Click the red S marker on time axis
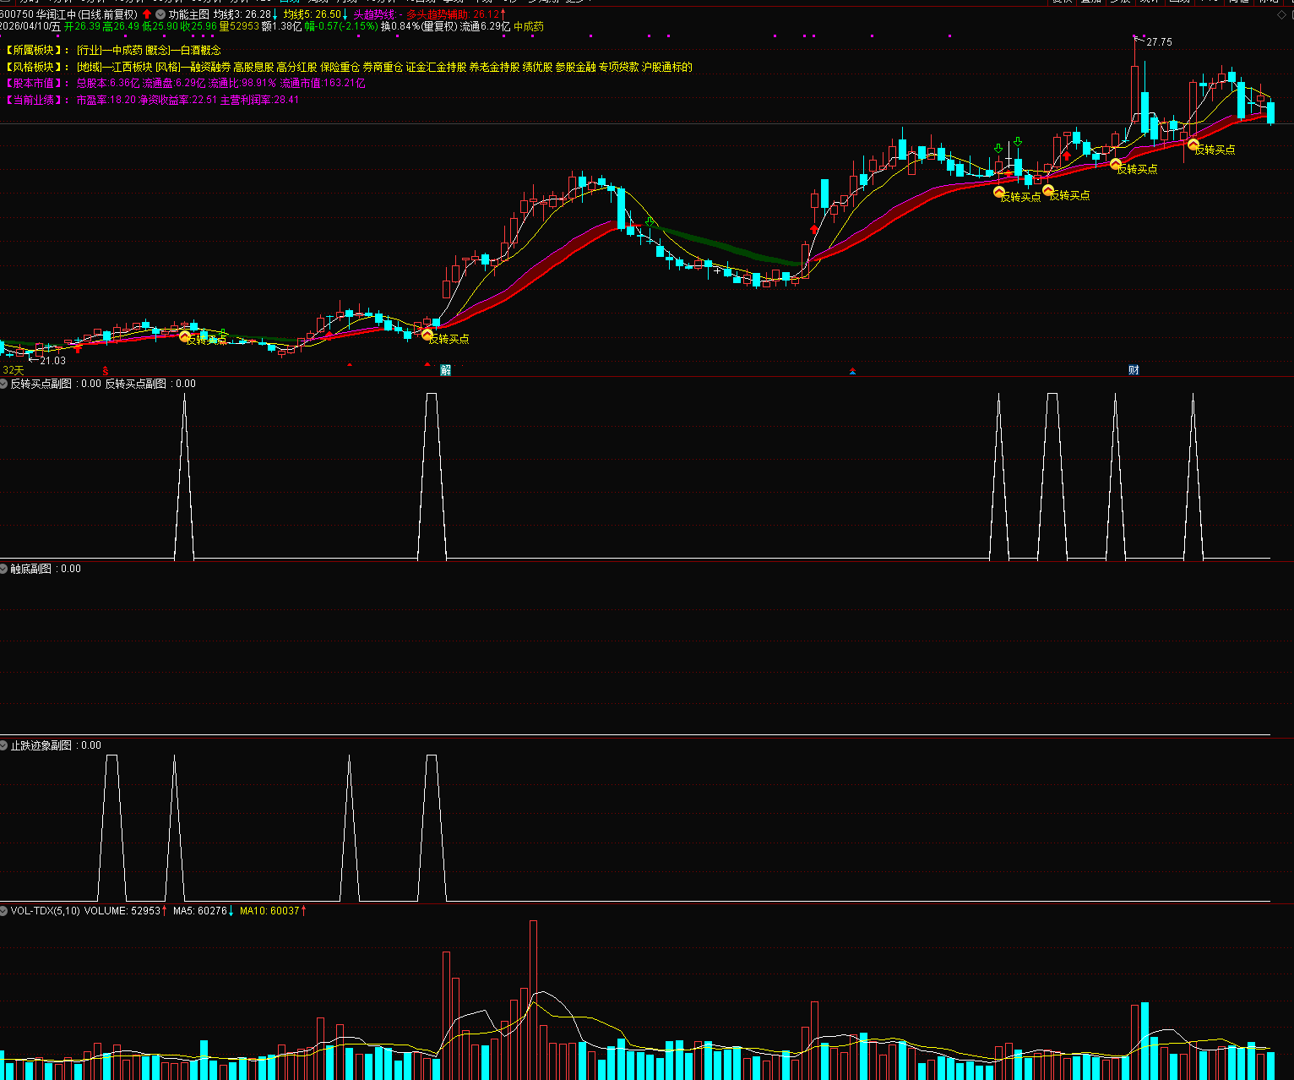The height and width of the screenshot is (1080, 1294). 106,371
